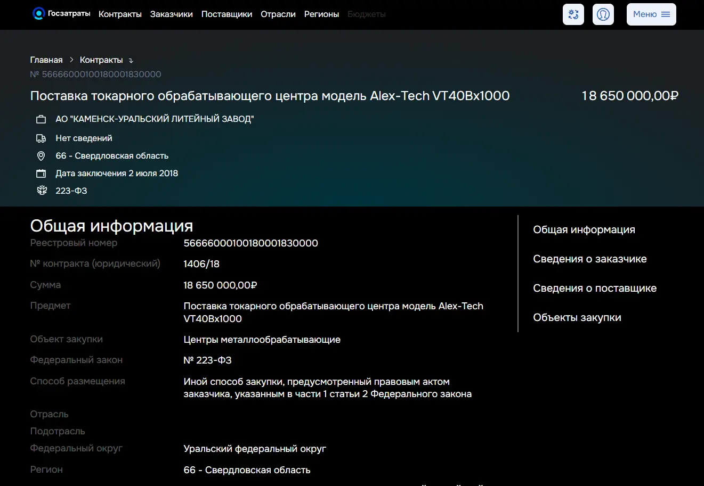Click the Госзатраты site name
Screen dimensions: 704x486
coord(69,14)
